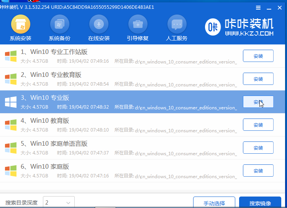The height and width of the screenshot is (208, 287).
Task: Select the 人工服务 tab label
Action: [177, 38]
